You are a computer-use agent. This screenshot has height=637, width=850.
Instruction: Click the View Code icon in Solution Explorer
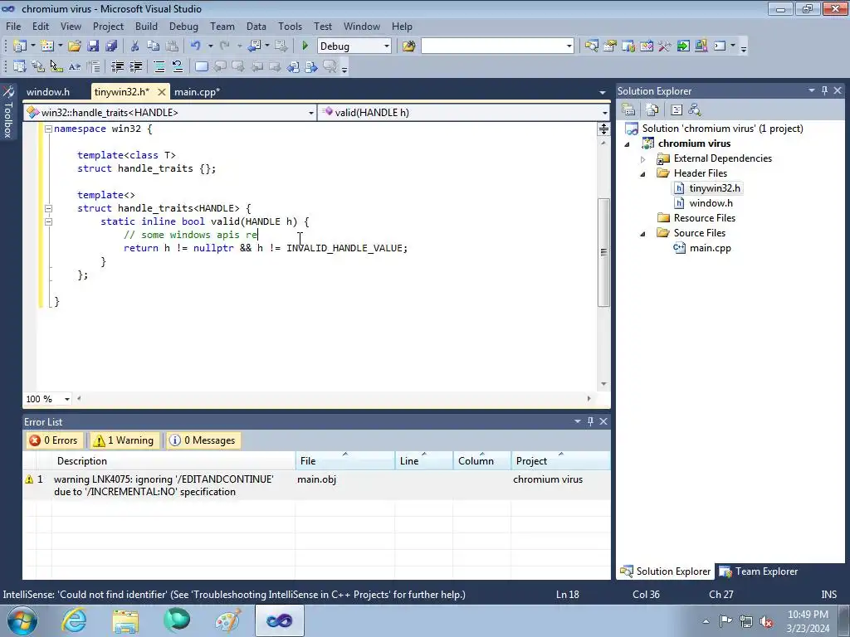(677, 109)
